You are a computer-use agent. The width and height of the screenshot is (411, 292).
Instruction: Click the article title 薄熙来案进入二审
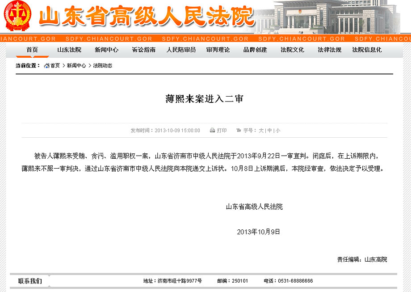pyautogui.click(x=205, y=99)
